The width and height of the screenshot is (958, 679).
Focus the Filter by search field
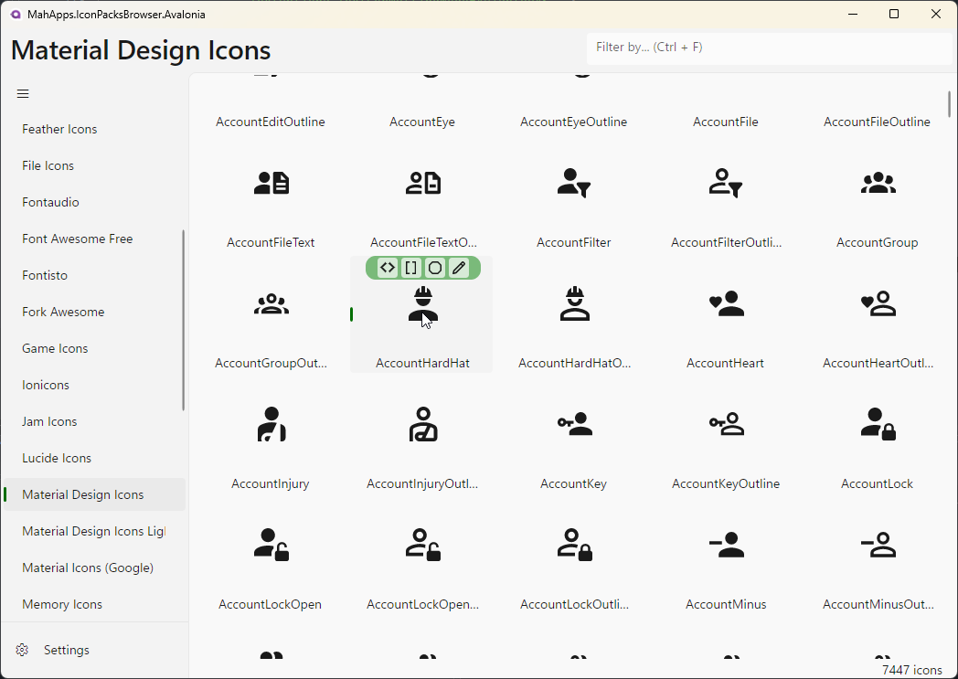coord(769,48)
